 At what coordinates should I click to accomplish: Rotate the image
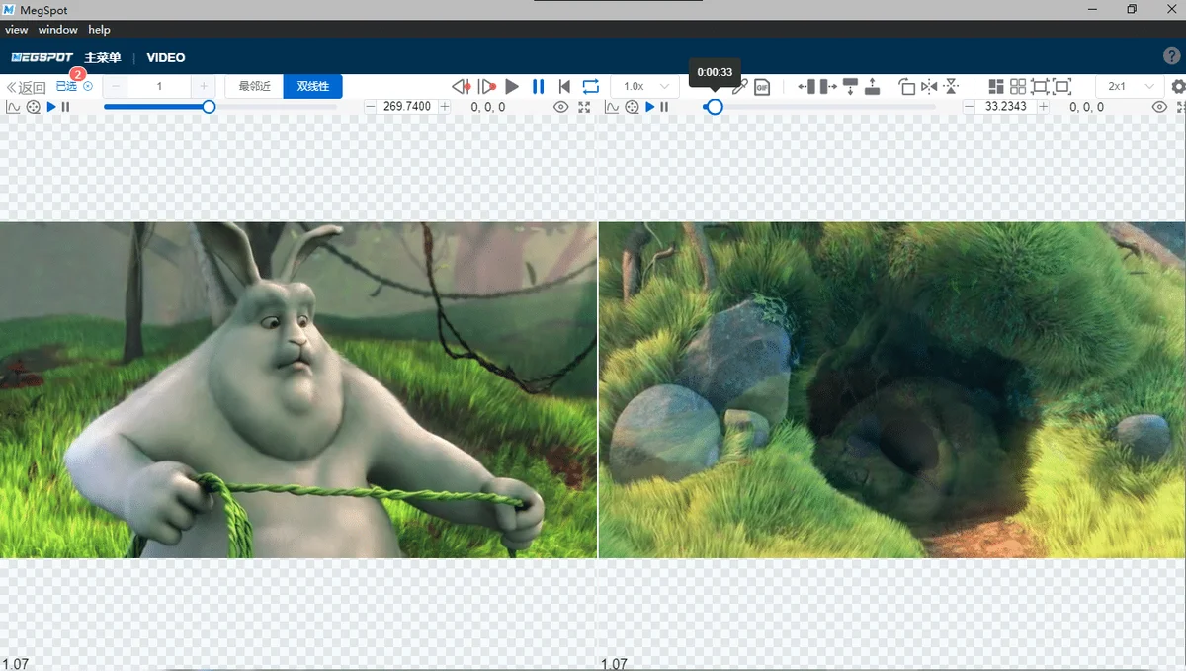907,87
